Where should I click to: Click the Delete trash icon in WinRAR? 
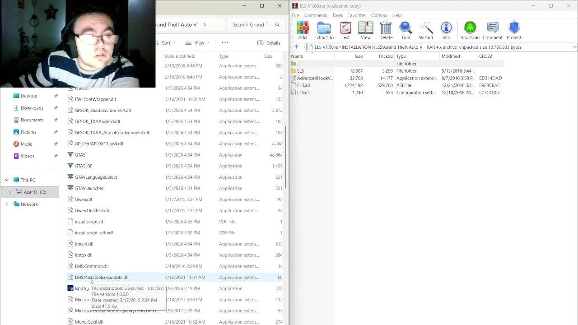point(386,31)
